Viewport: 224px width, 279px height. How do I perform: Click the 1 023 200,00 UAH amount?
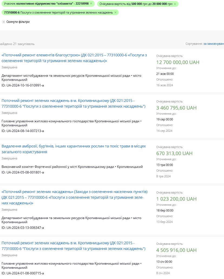(176, 199)
